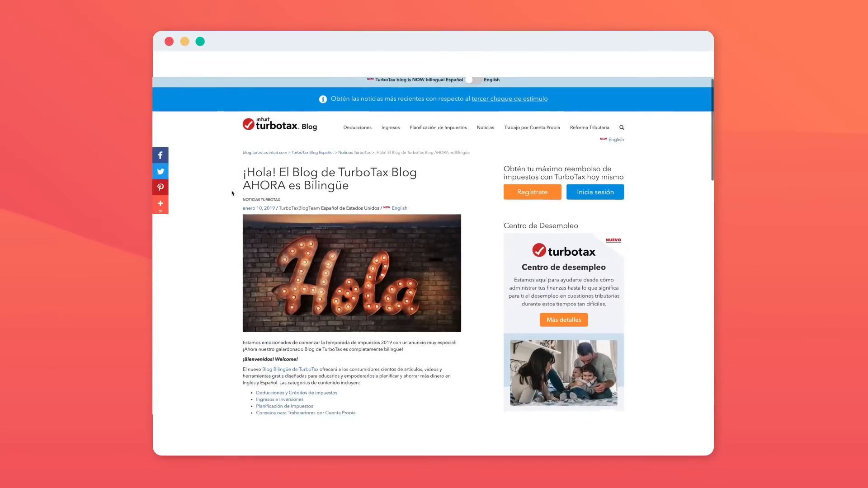
Task: Click the Hola marquee sign image
Action: (x=352, y=273)
